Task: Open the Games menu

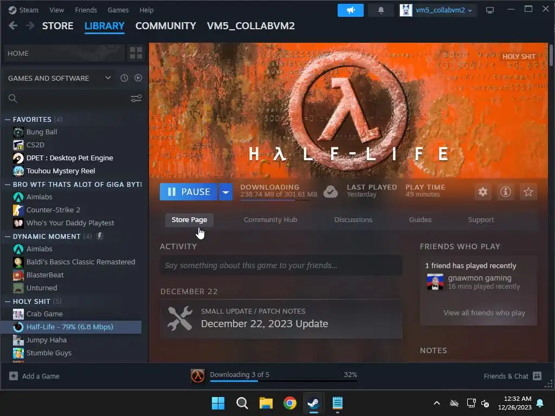Action: [x=118, y=10]
